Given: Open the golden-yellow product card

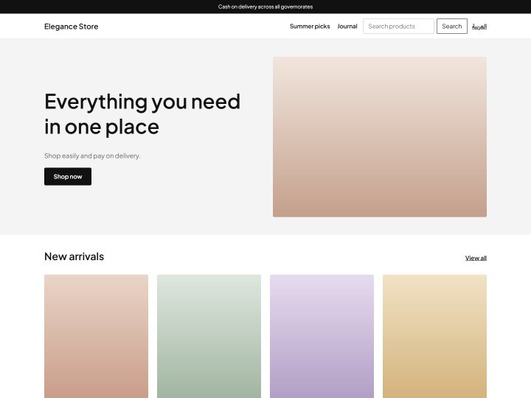Looking at the screenshot, I should click(x=434, y=336).
